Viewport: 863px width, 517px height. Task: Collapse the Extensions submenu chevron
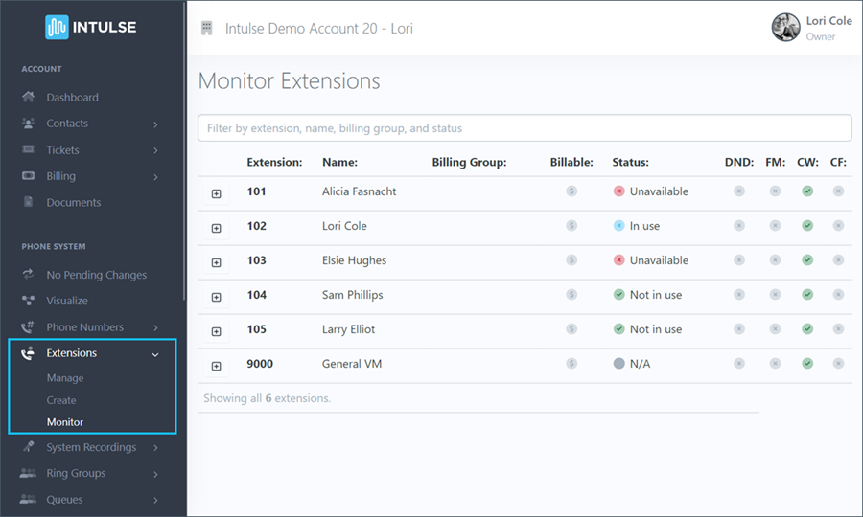pos(155,355)
